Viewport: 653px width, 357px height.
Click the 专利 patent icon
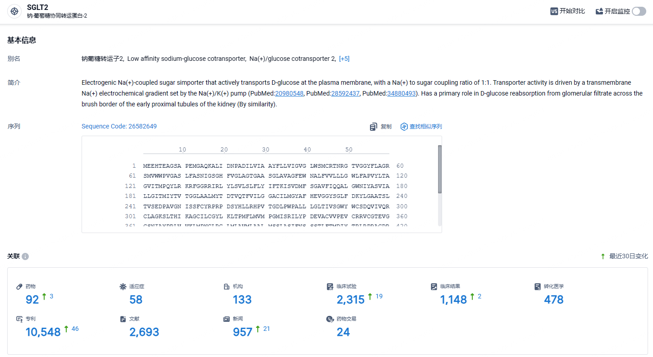pos(19,319)
